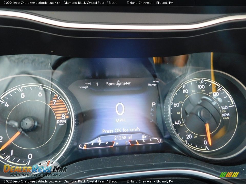Click the down arrow below Speedometer
Image resolution: width=246 pixels, height=184 pixels.
119,86
